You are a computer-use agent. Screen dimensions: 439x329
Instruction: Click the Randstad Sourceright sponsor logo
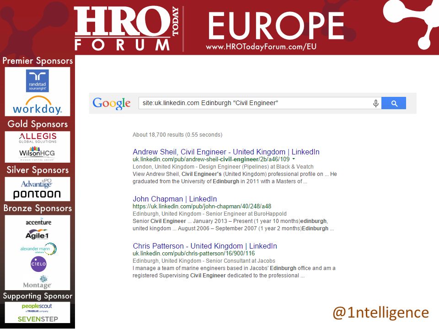(x=37, y=81)
